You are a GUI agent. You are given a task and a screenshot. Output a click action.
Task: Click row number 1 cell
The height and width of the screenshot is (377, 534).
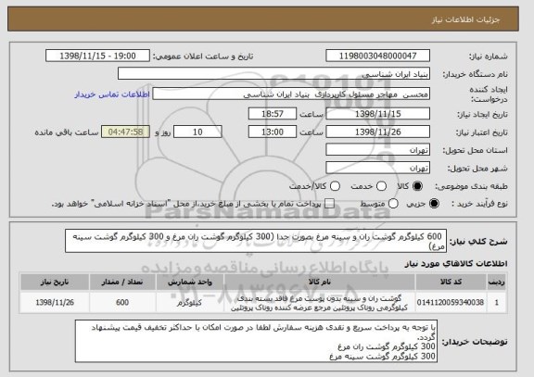496,302
